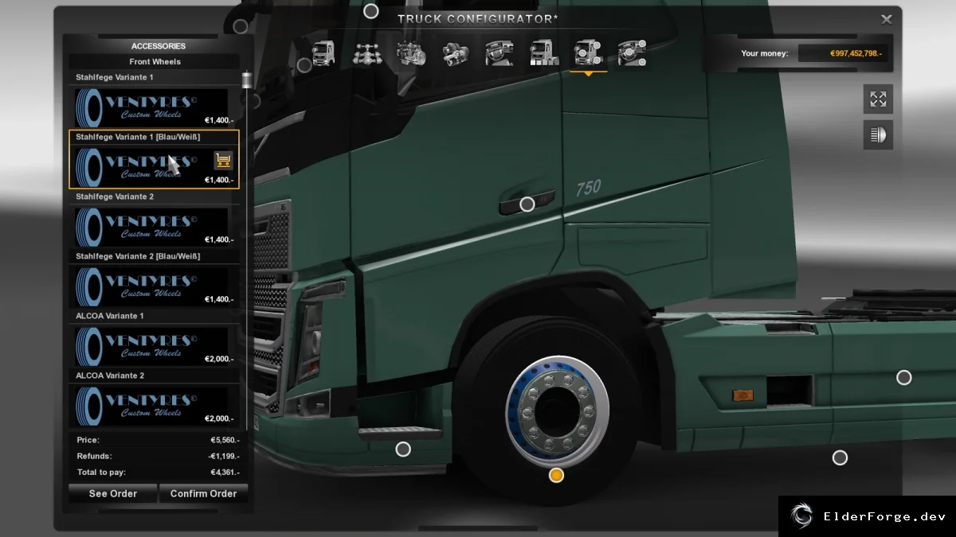
Task: Choose the Stahlfege Variante 2 wheel
Action: tap(154, 219)
